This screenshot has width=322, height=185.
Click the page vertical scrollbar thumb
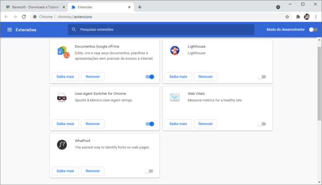pyautogui.click(x=319, y=84)
